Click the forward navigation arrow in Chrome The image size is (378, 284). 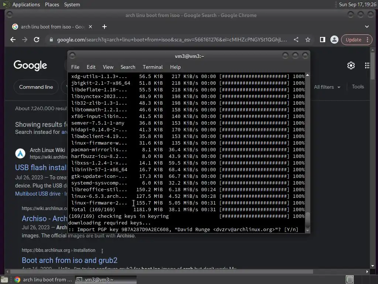(25, 40)
